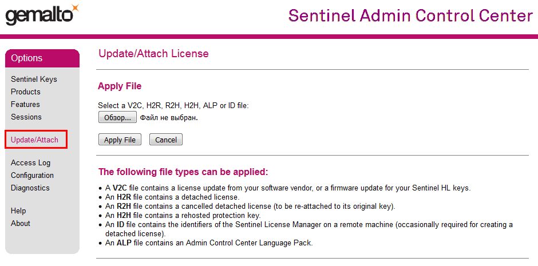Click the Обзор... browse button
Image resolution: width=538 pixels, height=266 pixels.
click(118, 117)
